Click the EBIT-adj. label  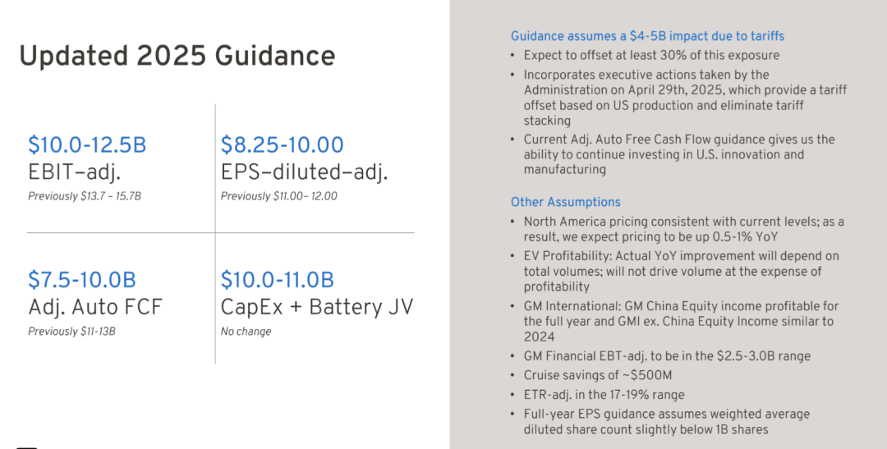[x=75, y=172]
